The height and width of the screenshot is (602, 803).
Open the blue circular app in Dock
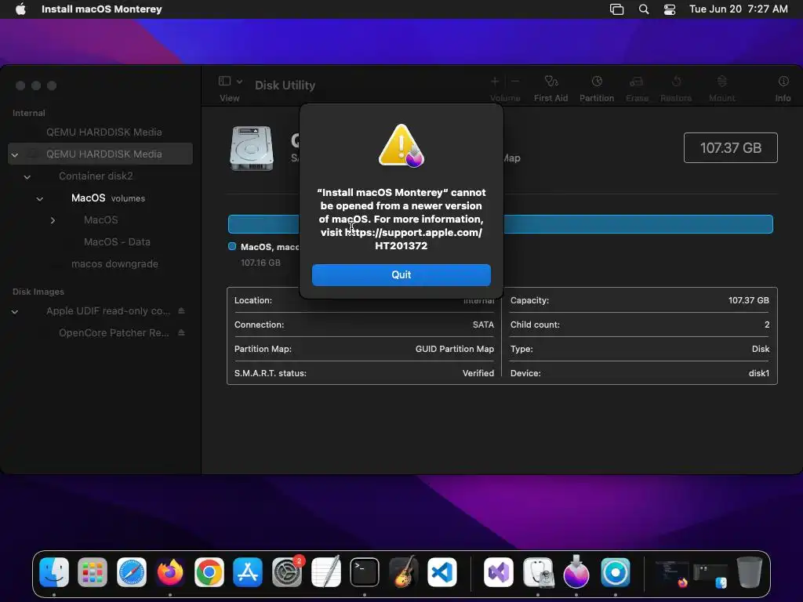coord(615,572)
